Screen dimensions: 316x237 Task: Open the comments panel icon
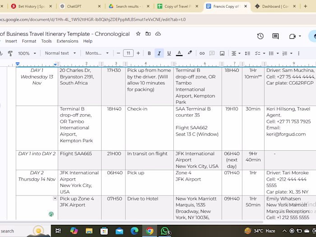pos(275,36)
